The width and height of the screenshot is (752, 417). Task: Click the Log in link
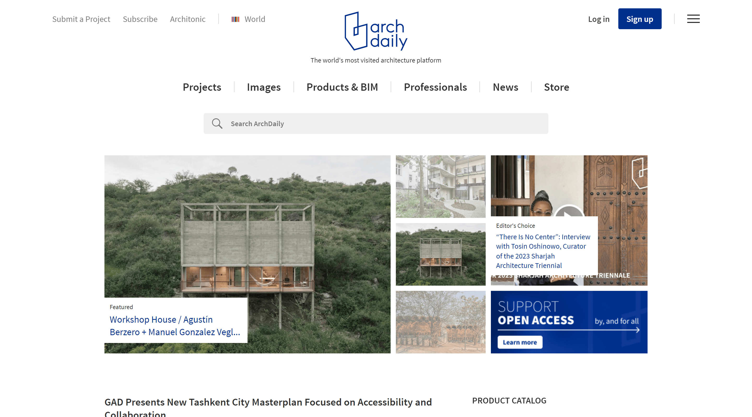pos(599,19)
